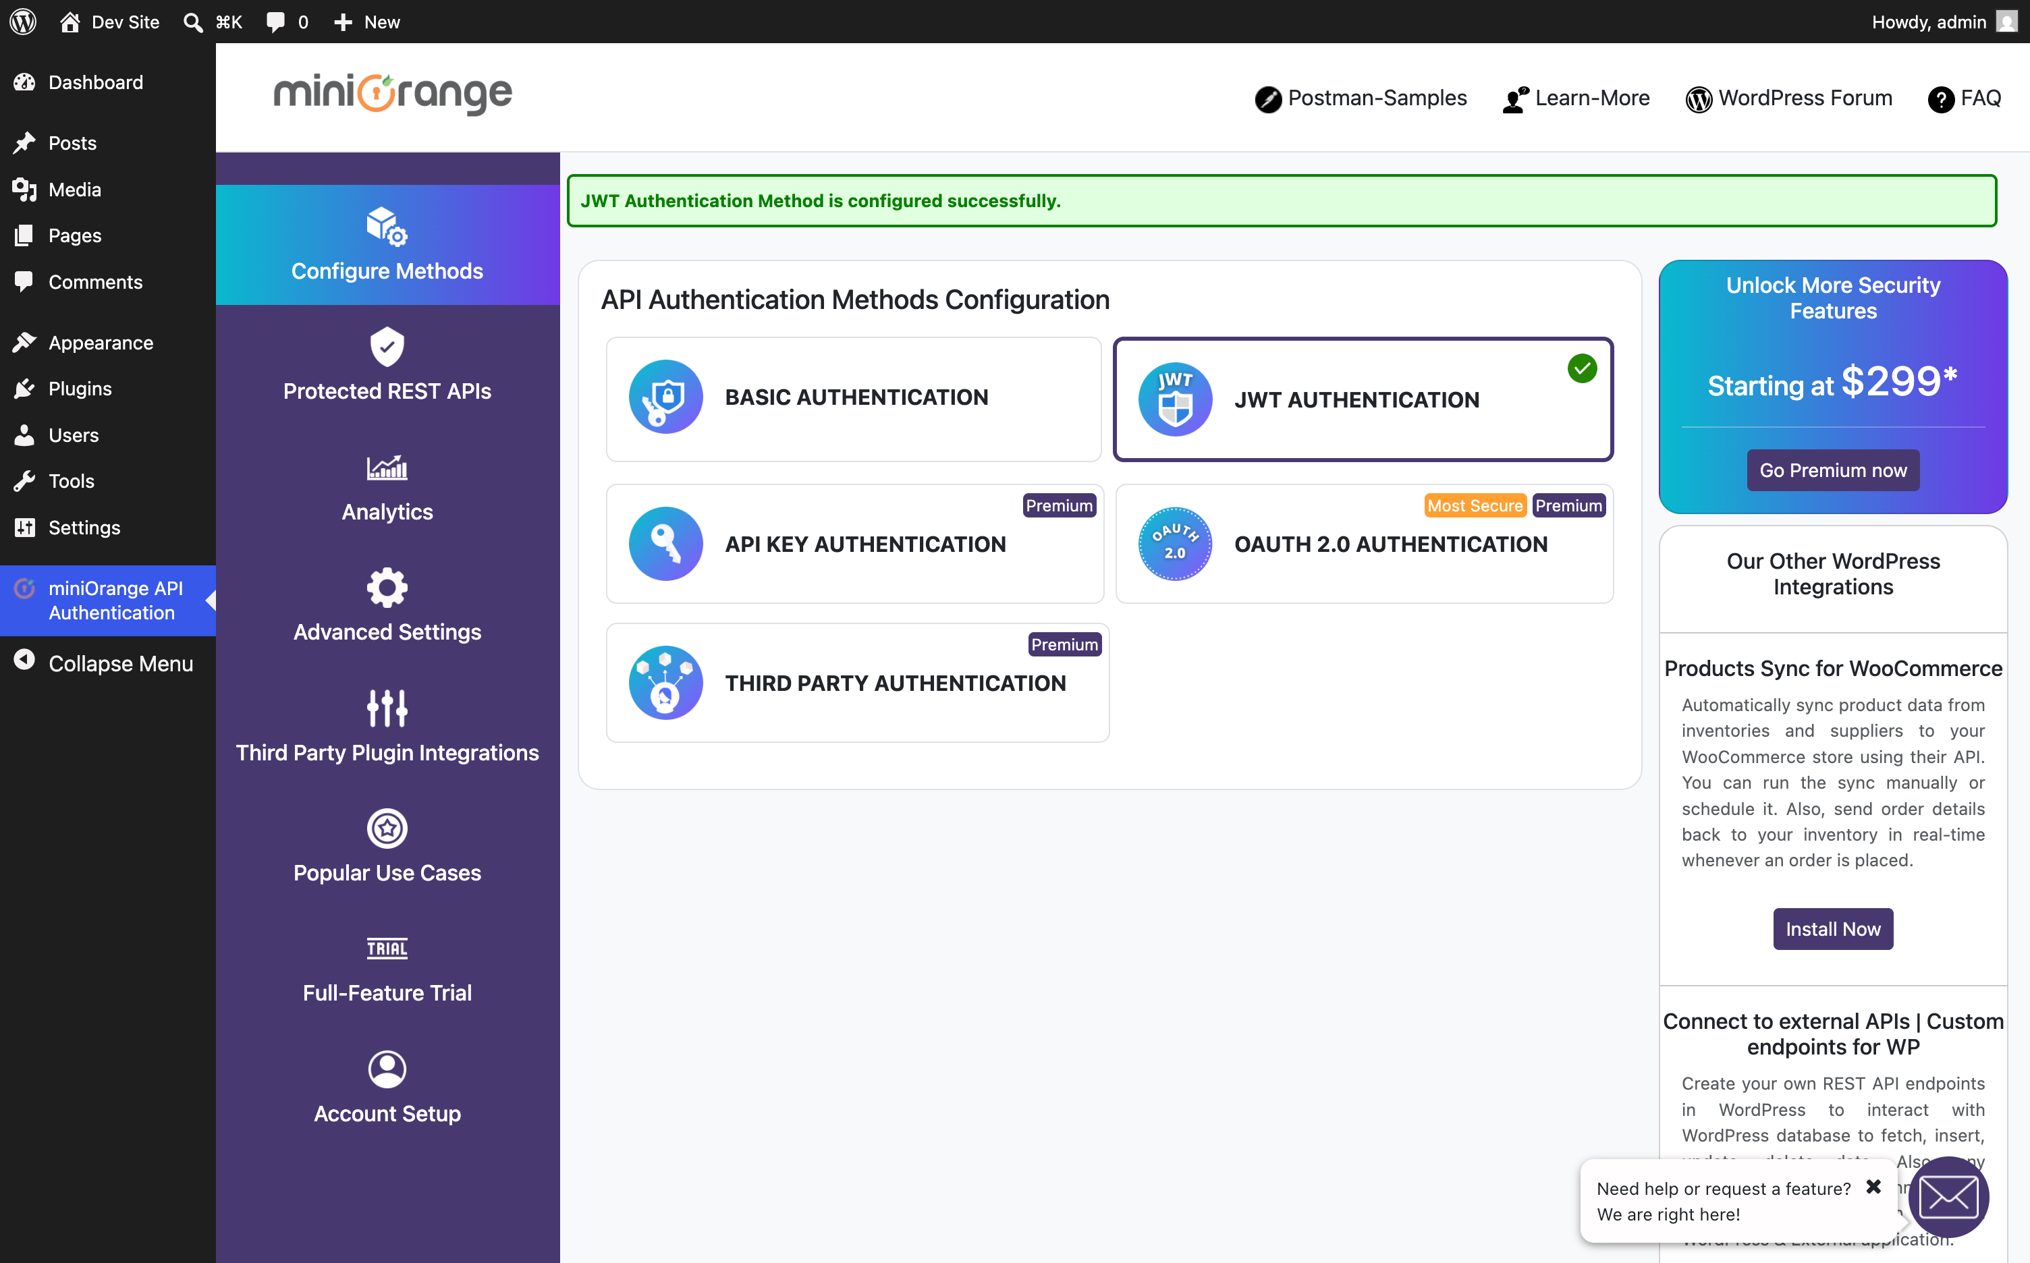
Task: Click the Dev Site home icon
Action: [70, 22]
